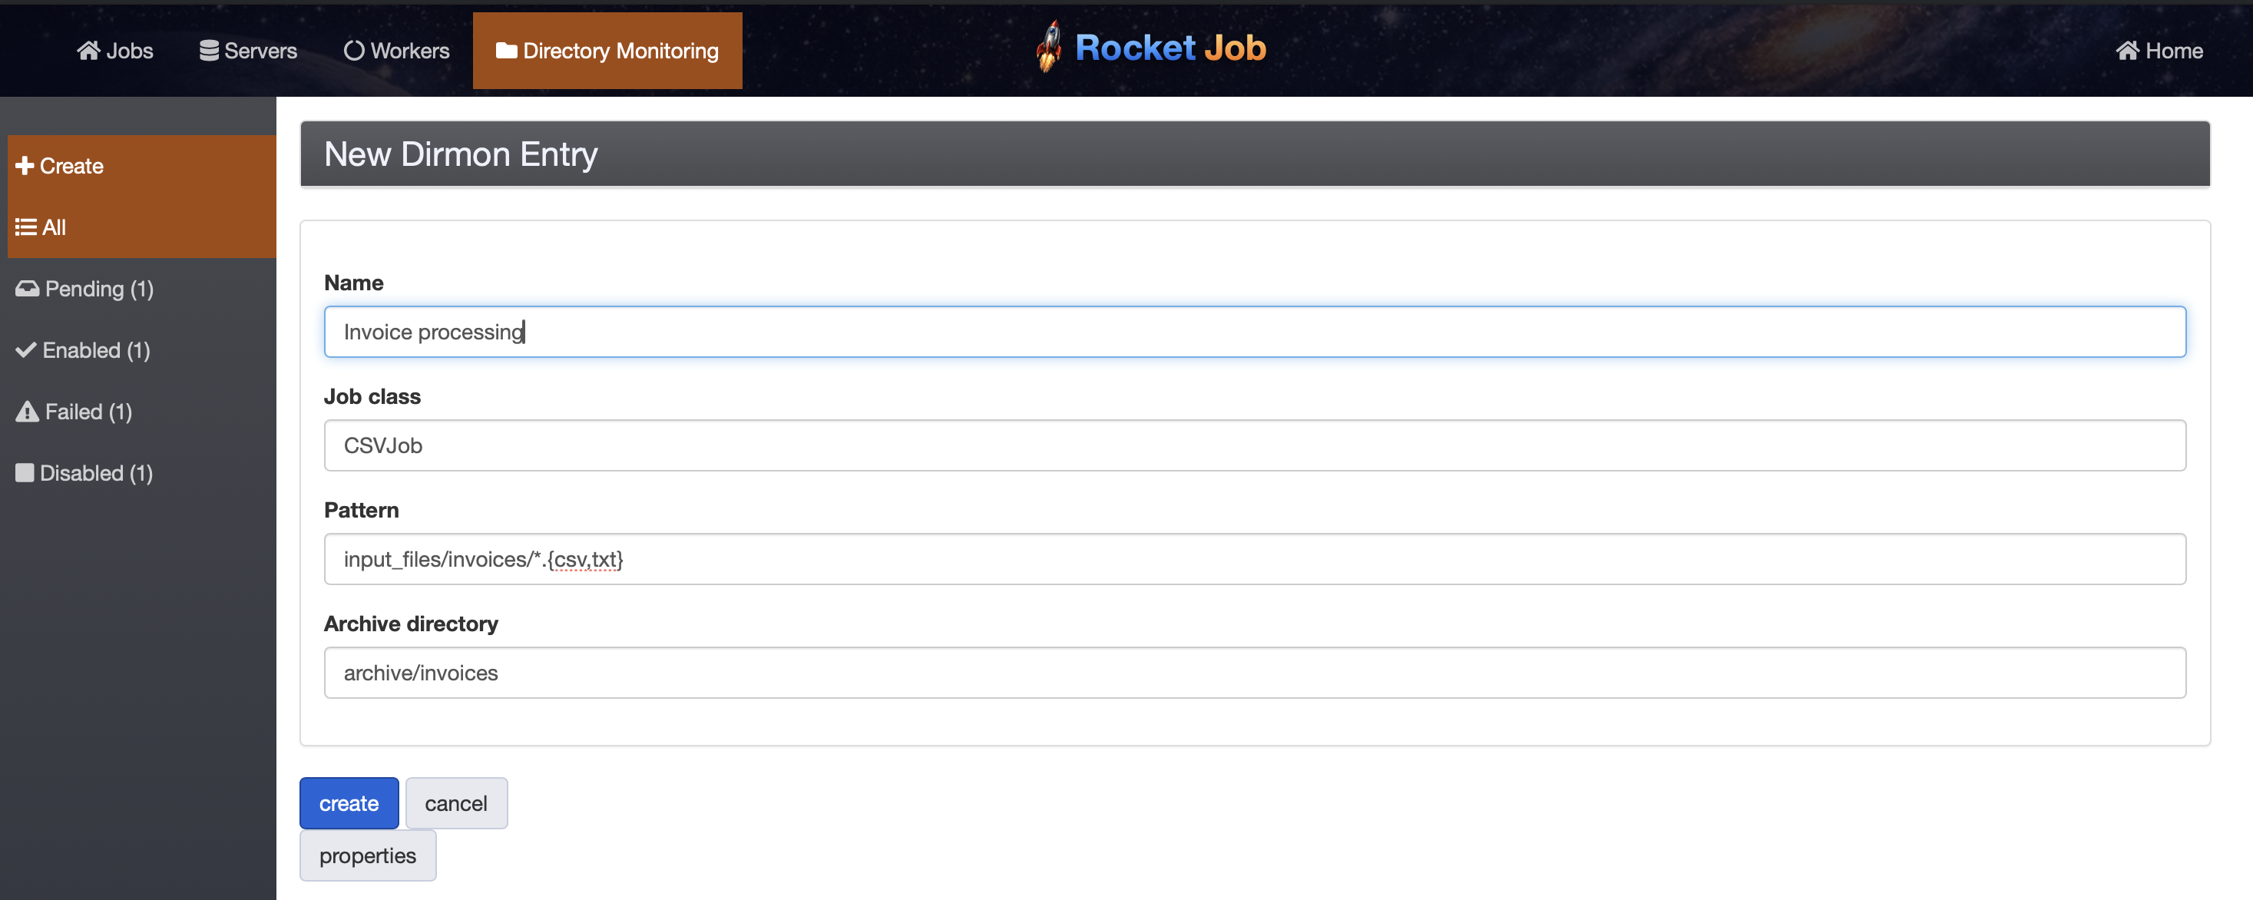Image resolution: width=2253 pixels, height=900 pixels.
Task: Filter by Disabled (1) entries
Action: tap(142, 473)
